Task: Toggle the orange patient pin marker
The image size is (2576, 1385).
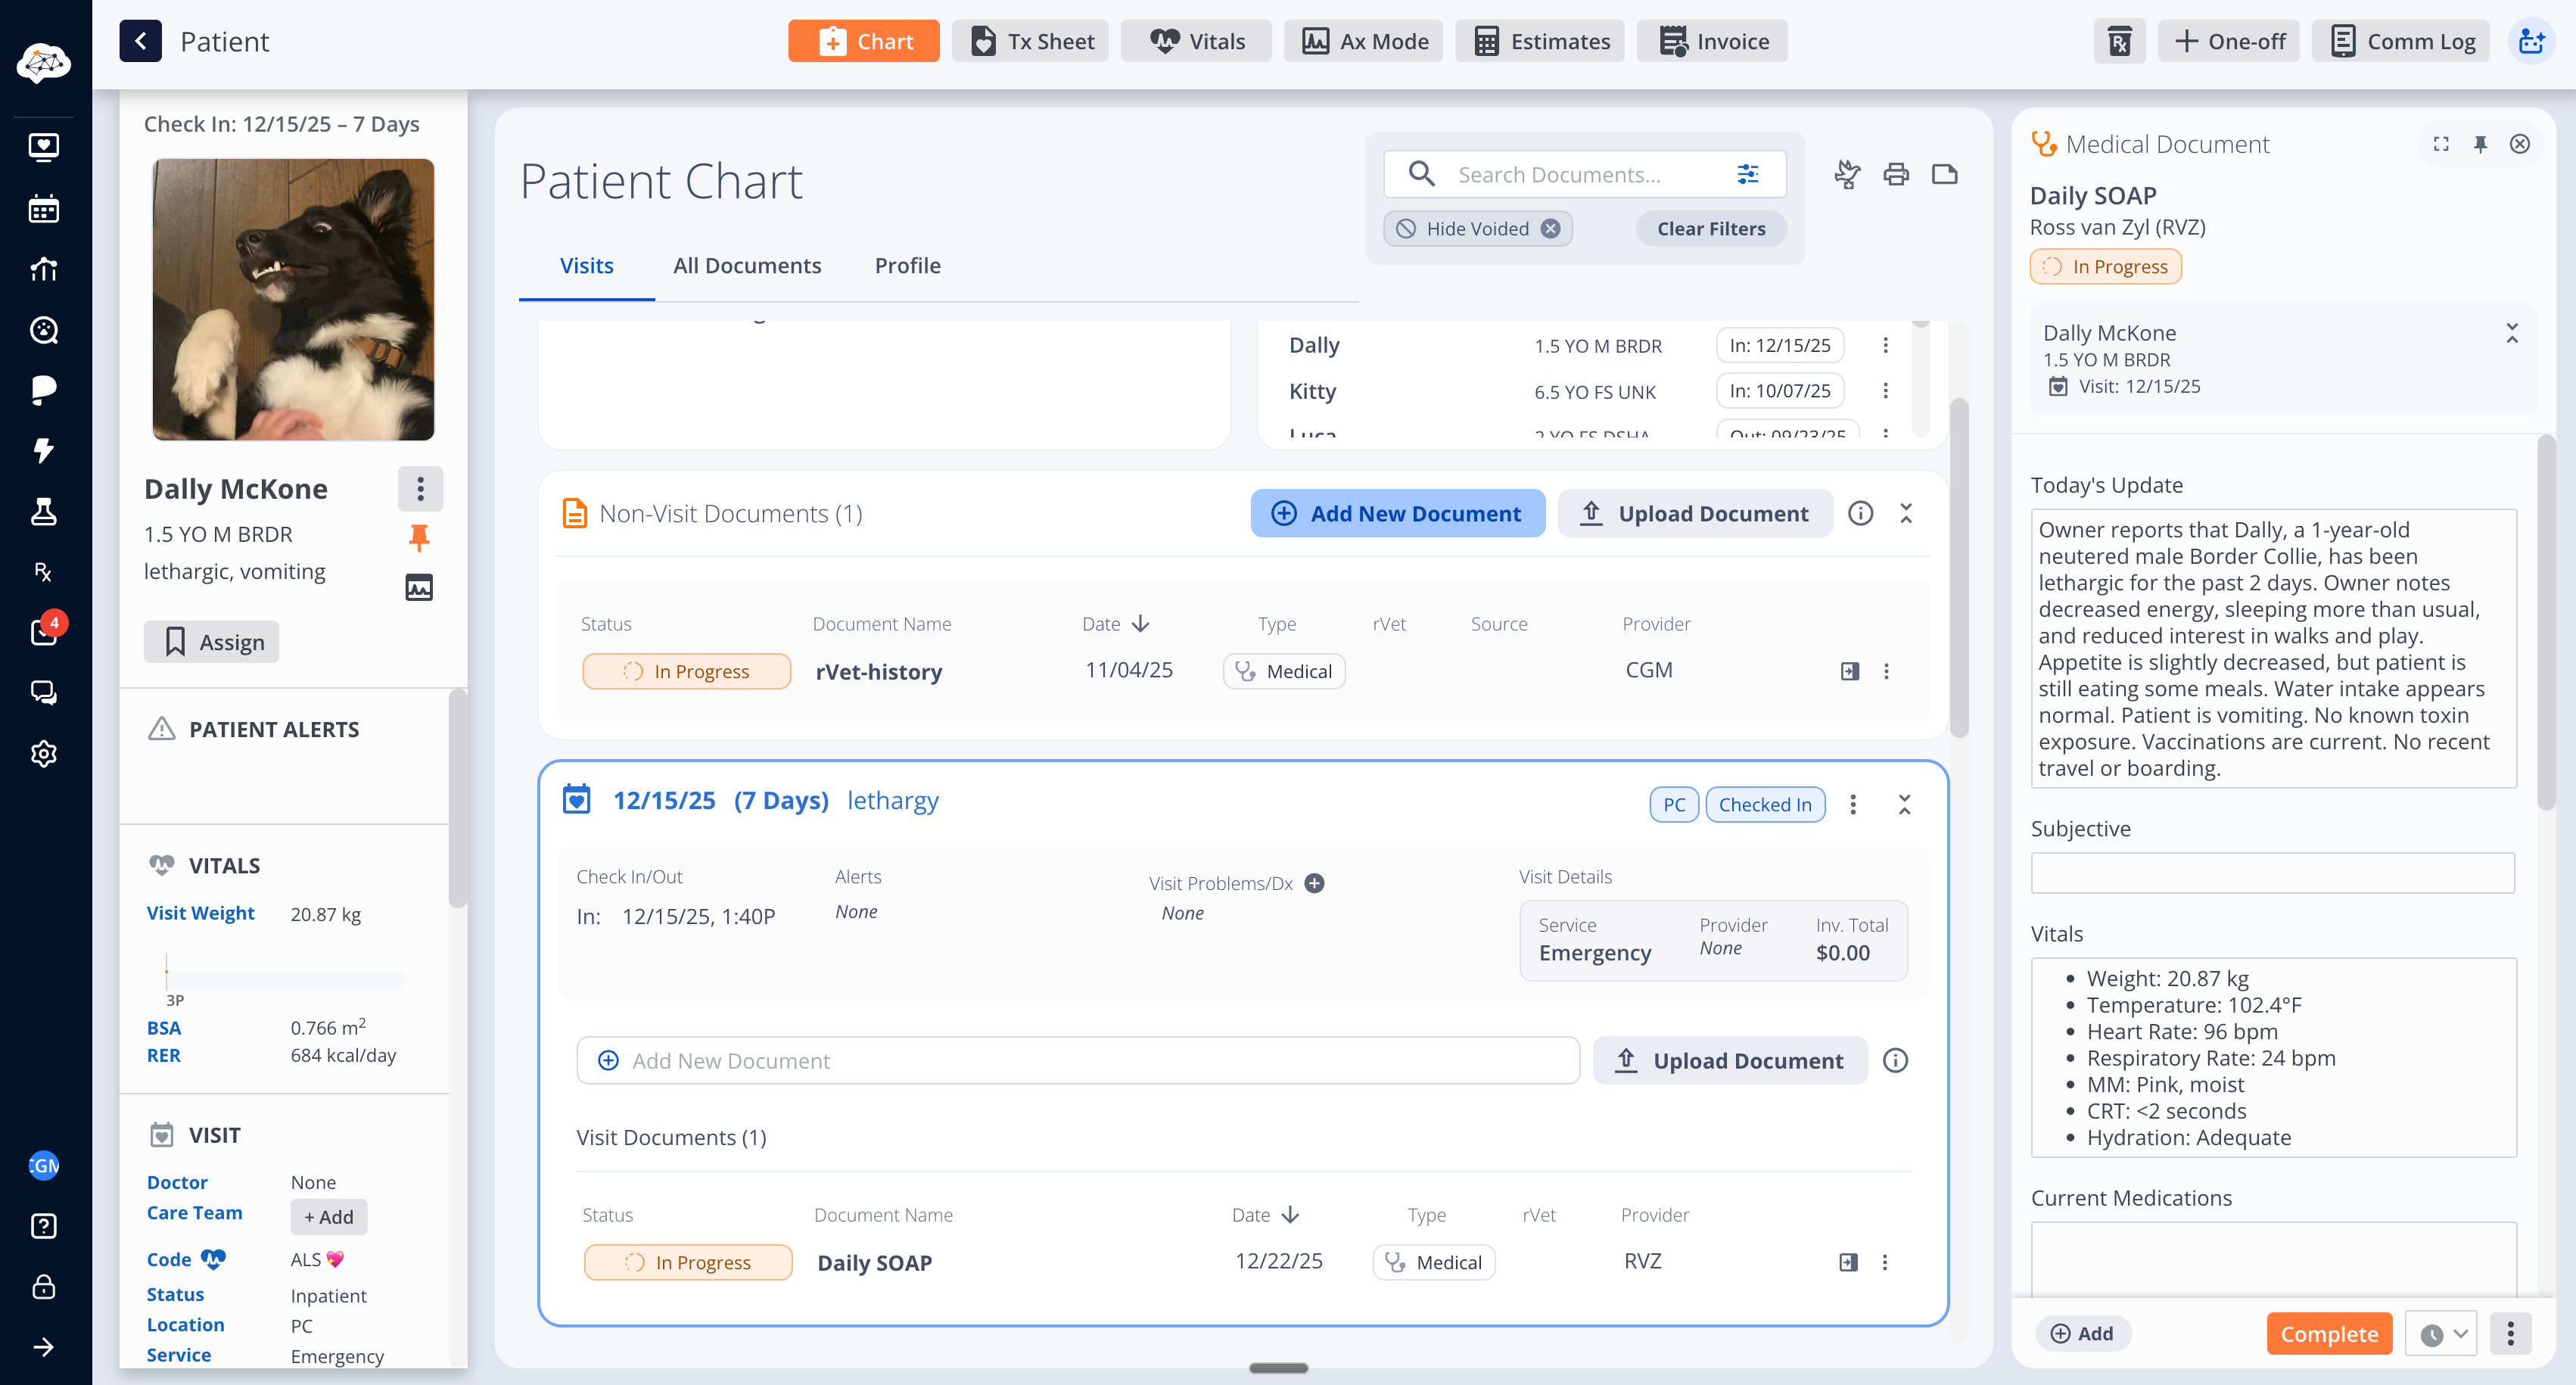Action: [x=419, y=538]
